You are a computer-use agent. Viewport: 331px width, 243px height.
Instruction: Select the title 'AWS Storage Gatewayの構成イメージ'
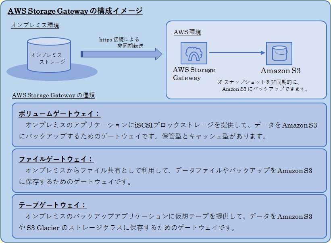point(75,11)
